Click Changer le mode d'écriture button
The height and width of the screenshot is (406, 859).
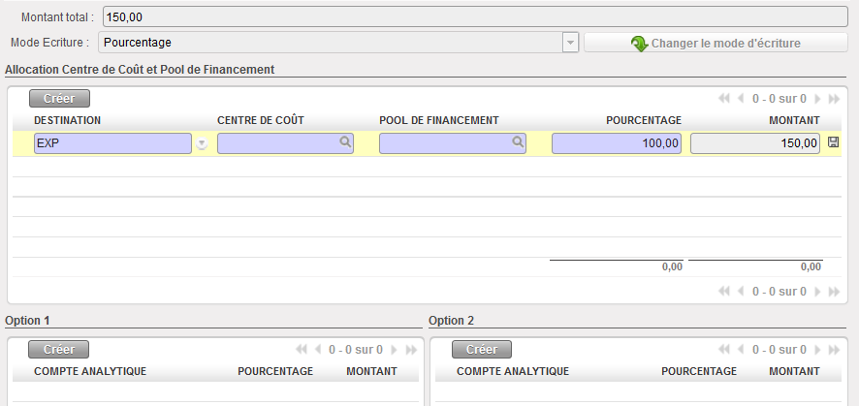point(716,44)
